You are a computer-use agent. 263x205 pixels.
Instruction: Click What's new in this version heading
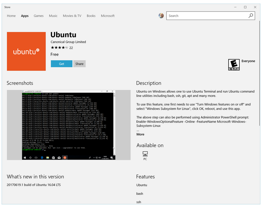(x=35, y=177)
